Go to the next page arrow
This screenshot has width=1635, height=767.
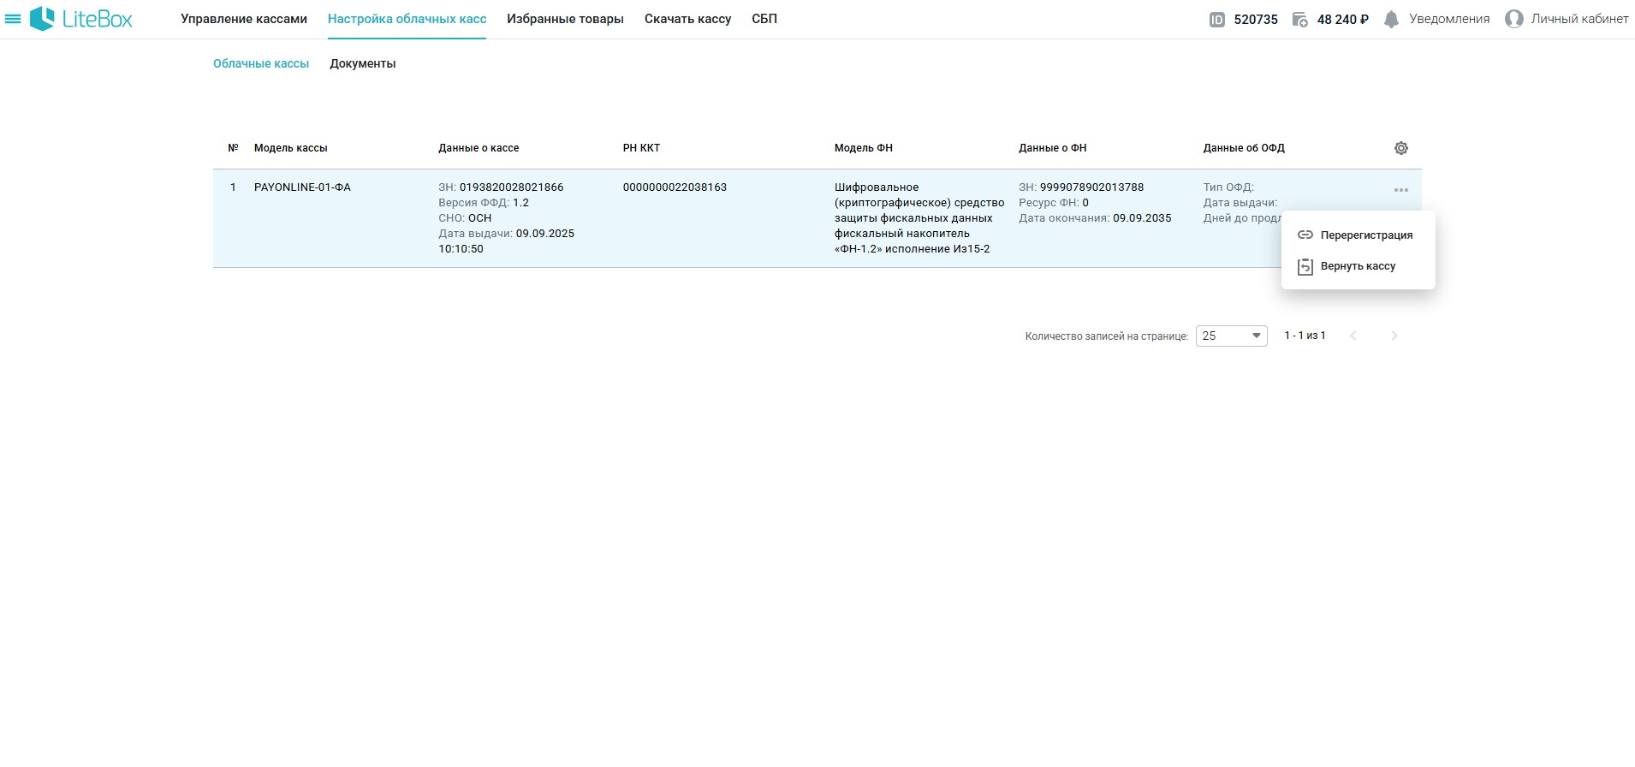pyautogui.click(x=1394, y=336)
